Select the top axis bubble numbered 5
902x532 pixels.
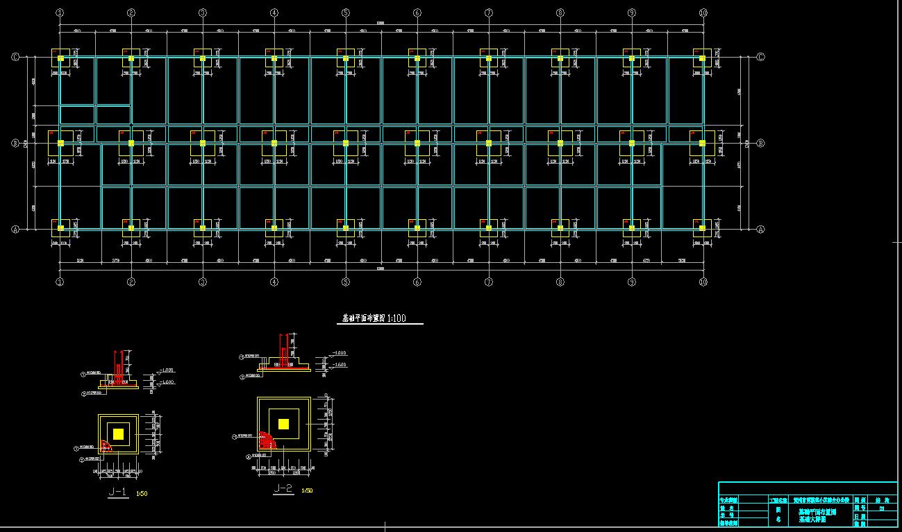(346, 12)
